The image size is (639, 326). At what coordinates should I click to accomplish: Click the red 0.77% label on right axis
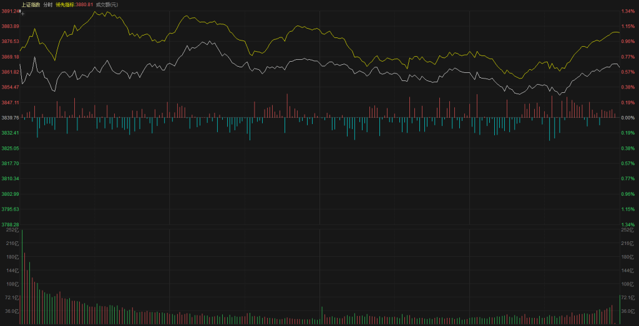pyautogui.click(x=627, y=57)
